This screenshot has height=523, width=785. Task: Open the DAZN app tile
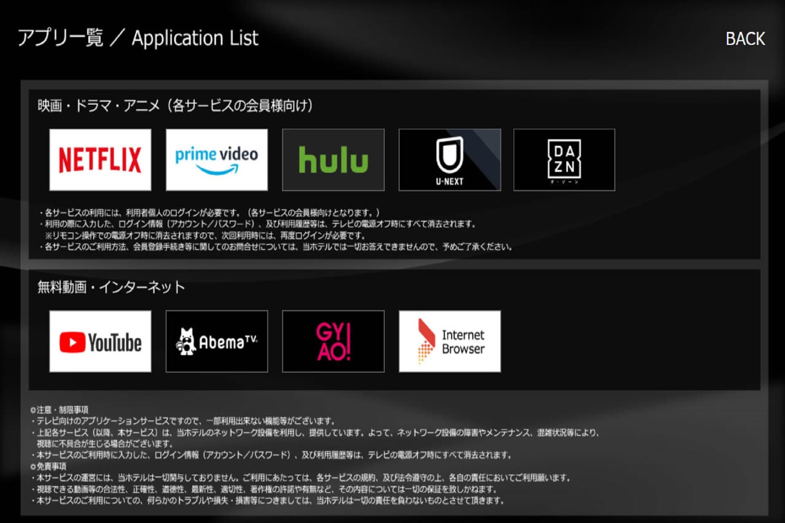(564, 160)
